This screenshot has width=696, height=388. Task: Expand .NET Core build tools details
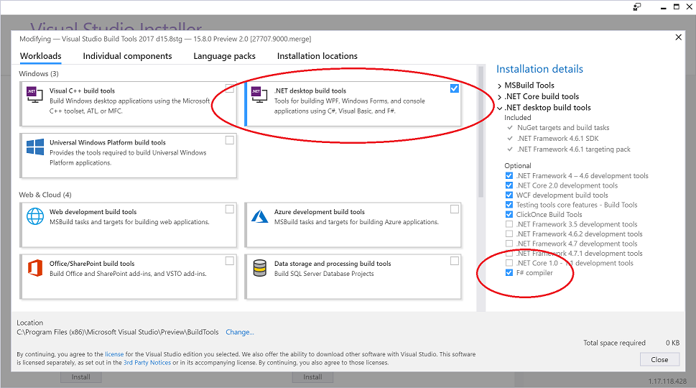tap(500, 97)
